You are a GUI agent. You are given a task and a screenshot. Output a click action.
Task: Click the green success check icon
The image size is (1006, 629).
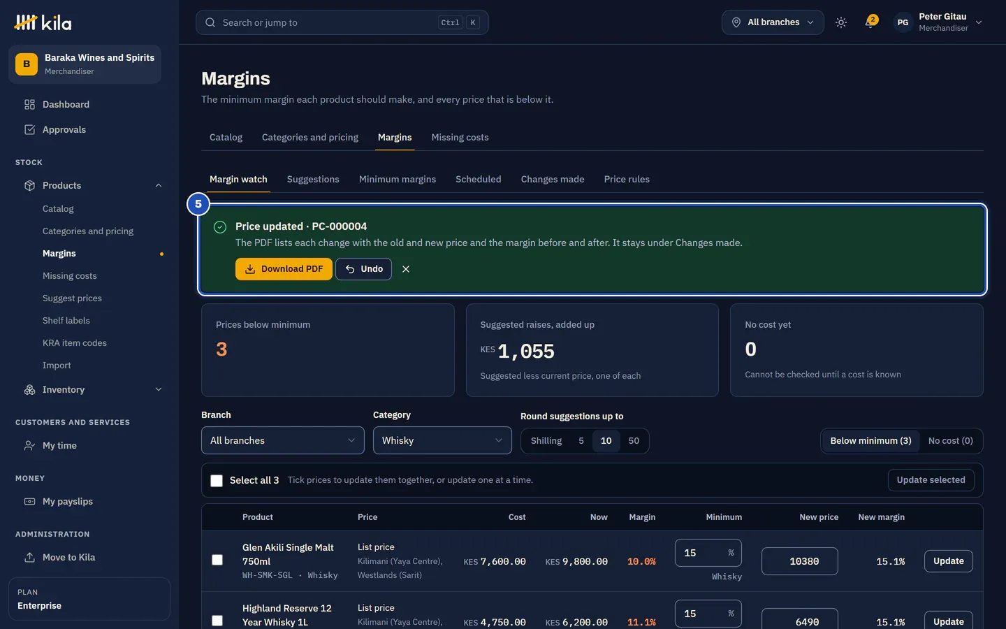tap(220, 226)
